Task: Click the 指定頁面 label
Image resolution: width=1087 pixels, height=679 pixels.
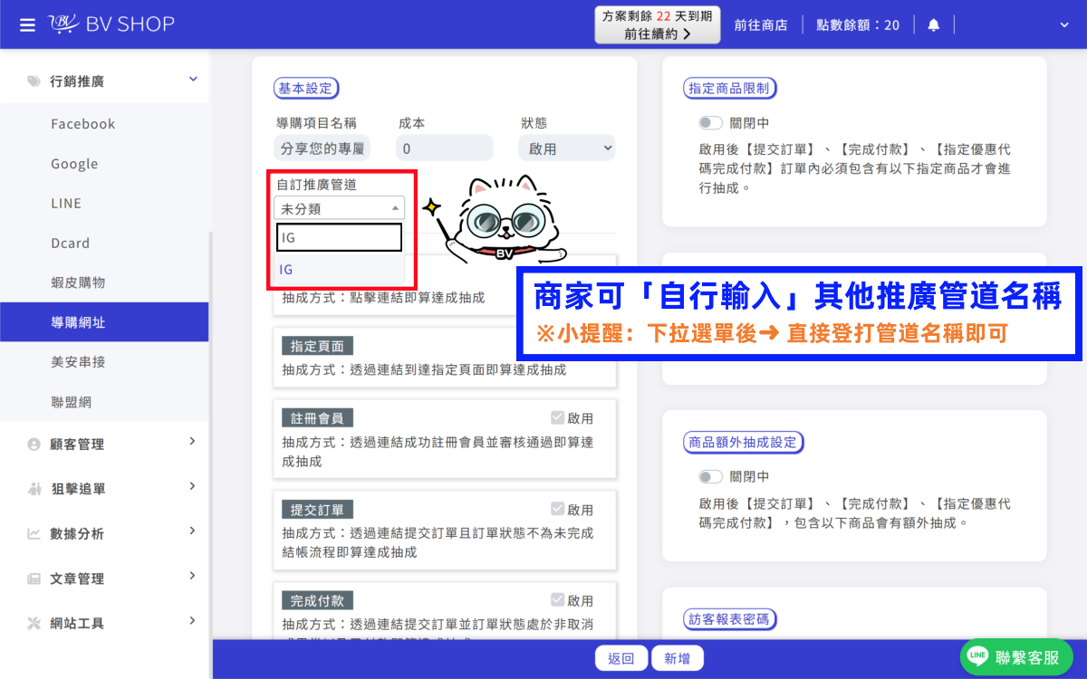Action: tap(317, 346)
